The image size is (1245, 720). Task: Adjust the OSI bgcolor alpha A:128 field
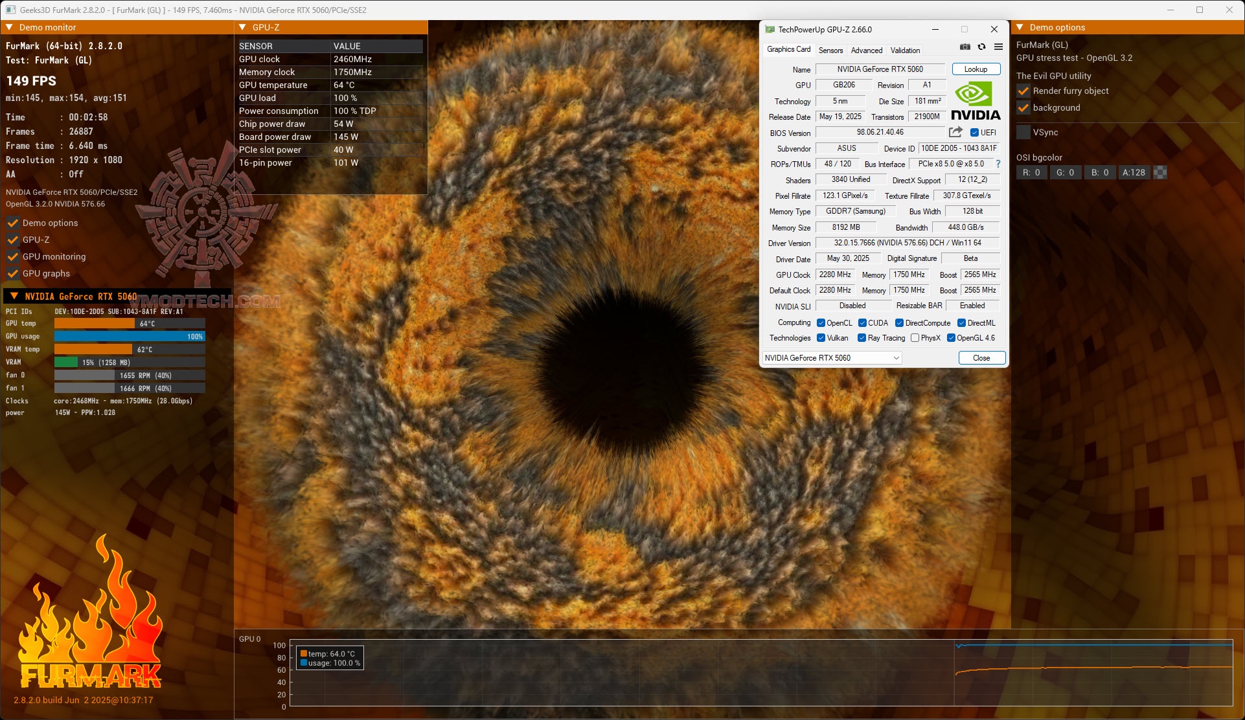[x=1134, y=172]
